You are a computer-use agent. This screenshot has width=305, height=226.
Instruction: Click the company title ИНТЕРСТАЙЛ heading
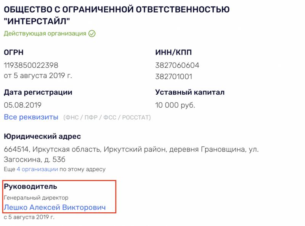[x=117, y=15]
